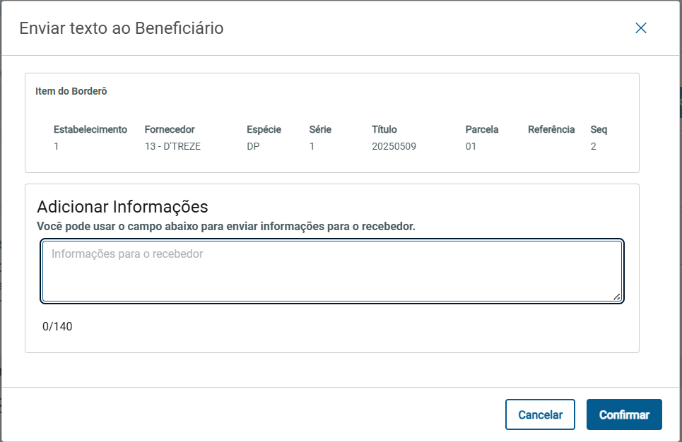Click the Estabelecimento column header
Screen dimensions: 682x442
point(90,130)
